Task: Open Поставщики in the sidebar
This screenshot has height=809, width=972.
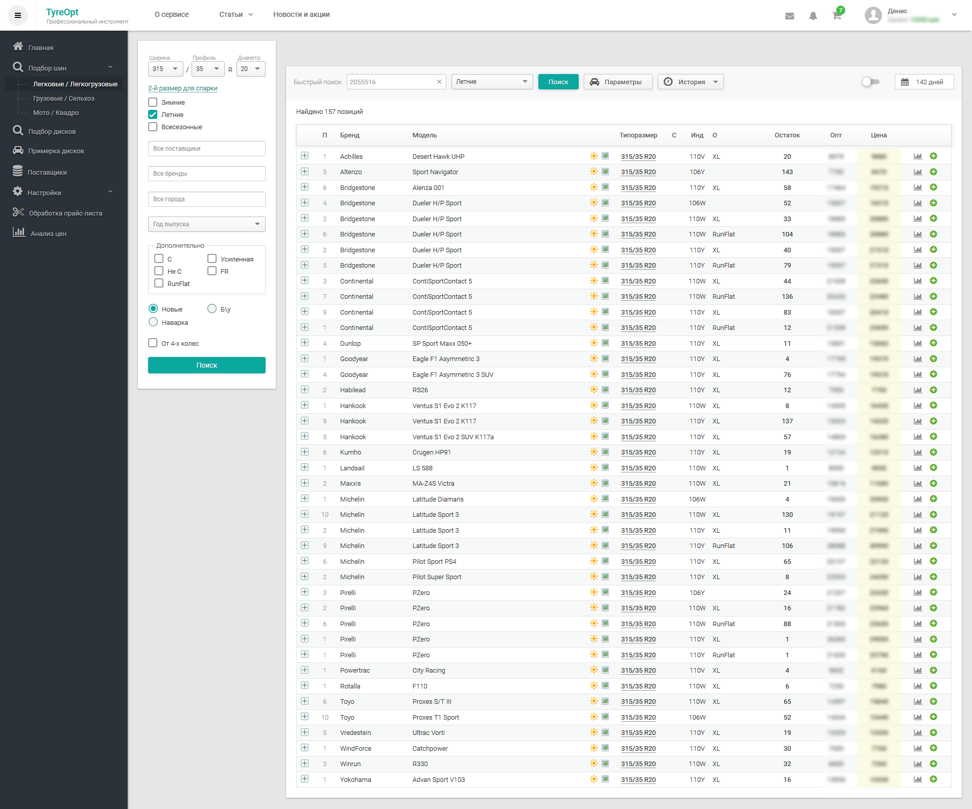Action: tap(47, 173)
